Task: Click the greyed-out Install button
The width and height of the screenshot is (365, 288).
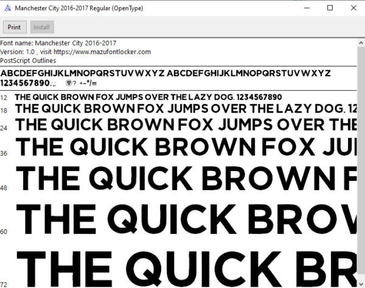Action: pos(42,27)
